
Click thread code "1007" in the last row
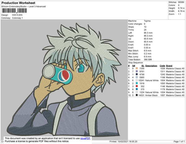click(x=163, y=95)
